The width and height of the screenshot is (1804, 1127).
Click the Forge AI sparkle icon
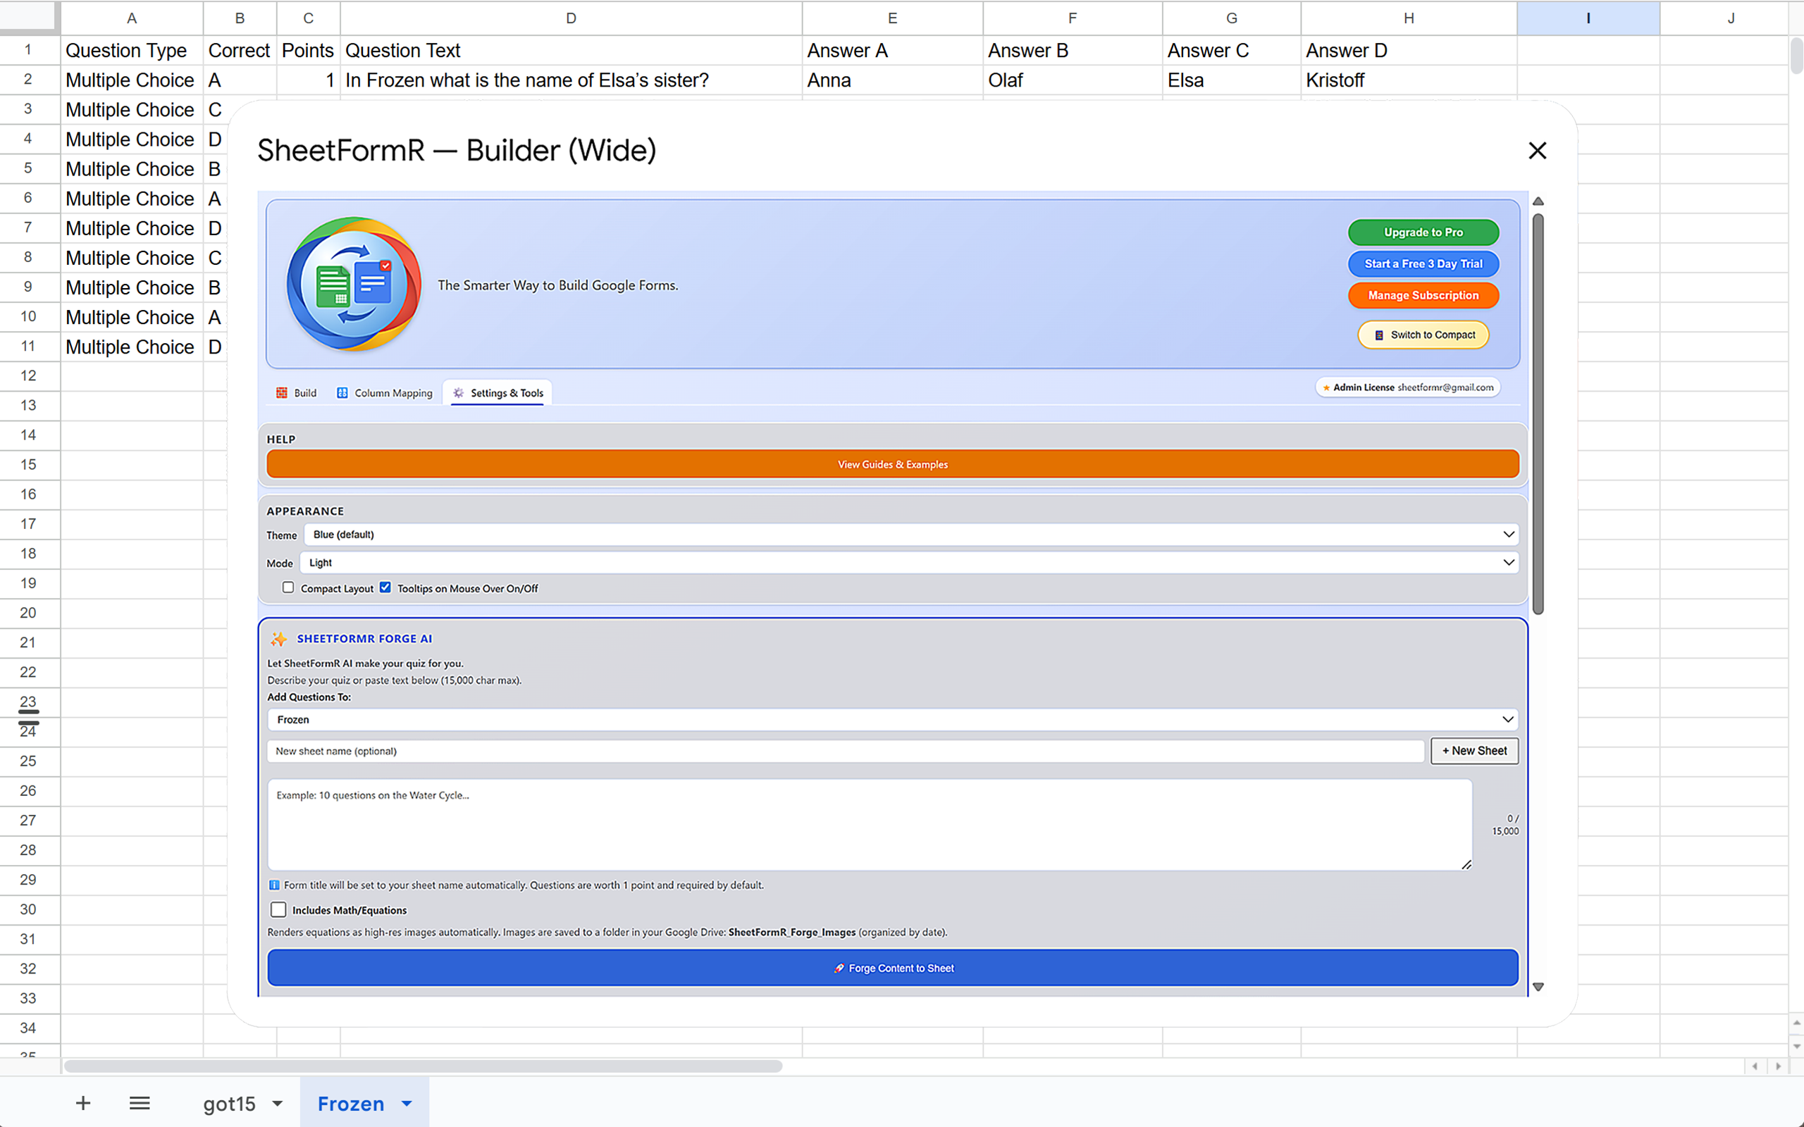point(279,639)
